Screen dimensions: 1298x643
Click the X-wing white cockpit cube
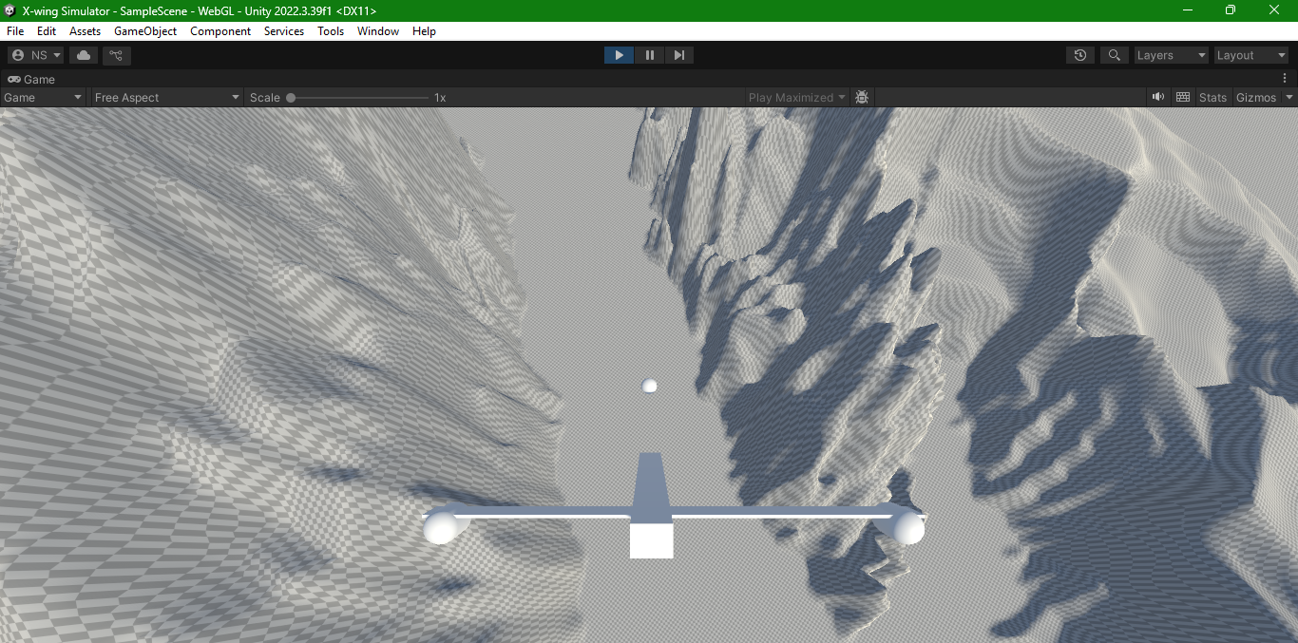pyautogui.click(x=651, y=540)
